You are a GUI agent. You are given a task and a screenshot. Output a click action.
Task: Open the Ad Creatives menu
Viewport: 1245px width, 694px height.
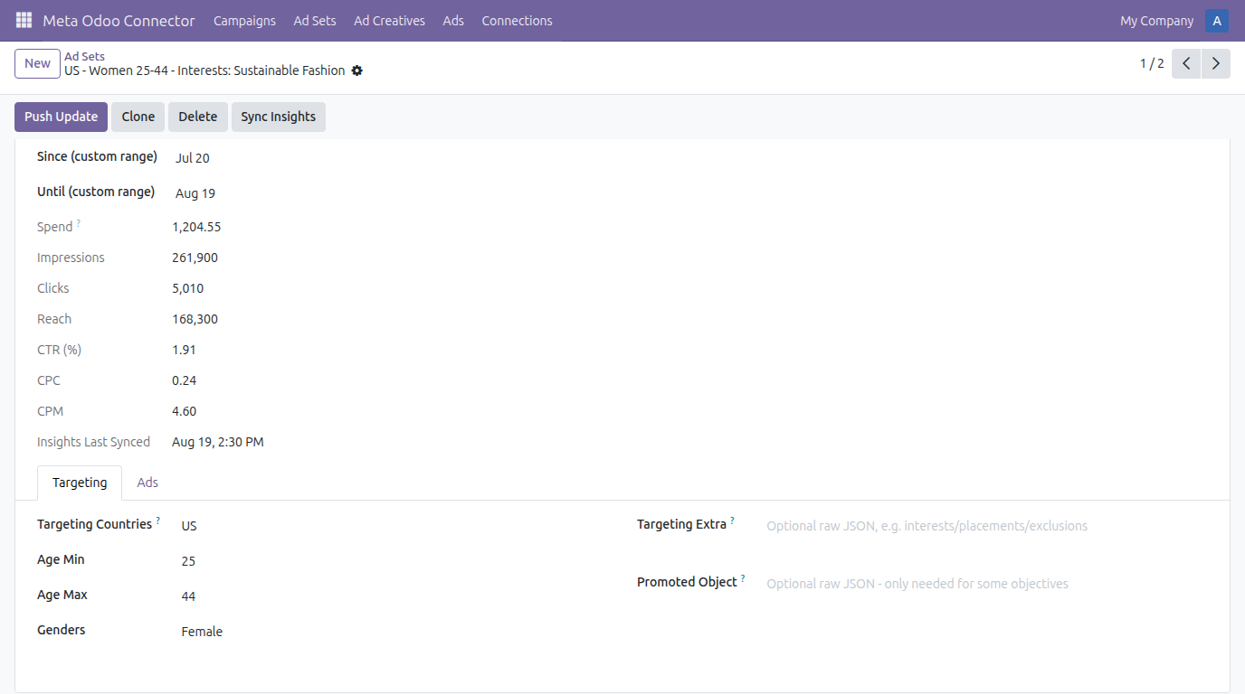coord(389,21)
